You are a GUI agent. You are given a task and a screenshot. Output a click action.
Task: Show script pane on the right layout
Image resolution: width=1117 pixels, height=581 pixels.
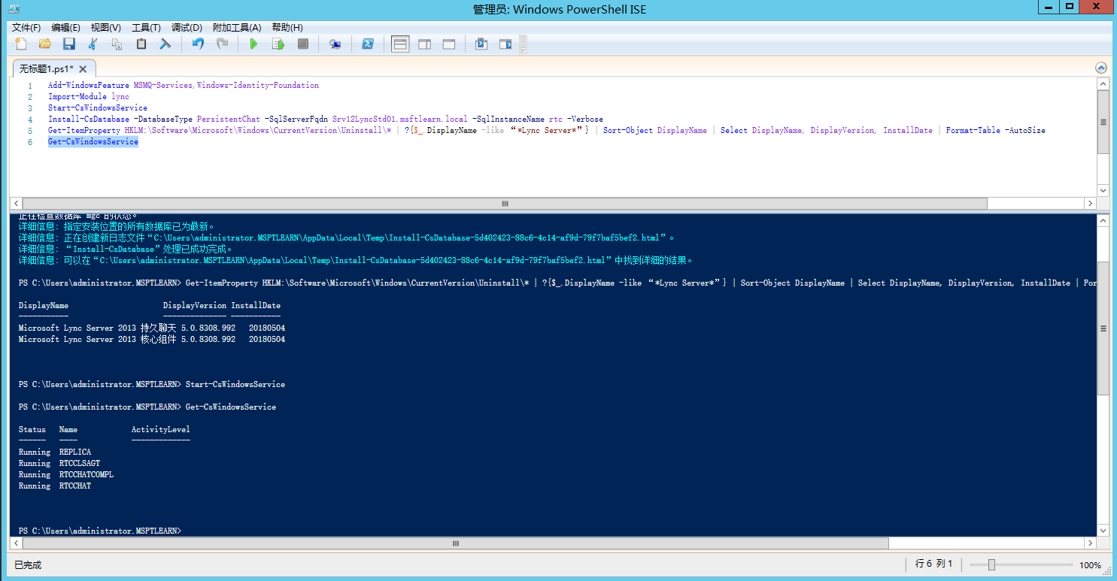tap(424, 44)
